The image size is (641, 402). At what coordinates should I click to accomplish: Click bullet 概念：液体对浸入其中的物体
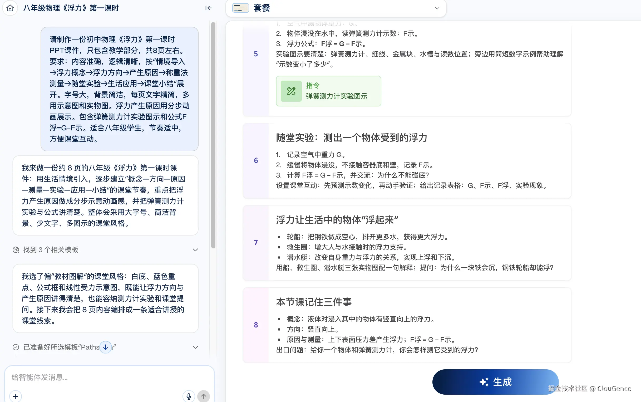[361, 319]
